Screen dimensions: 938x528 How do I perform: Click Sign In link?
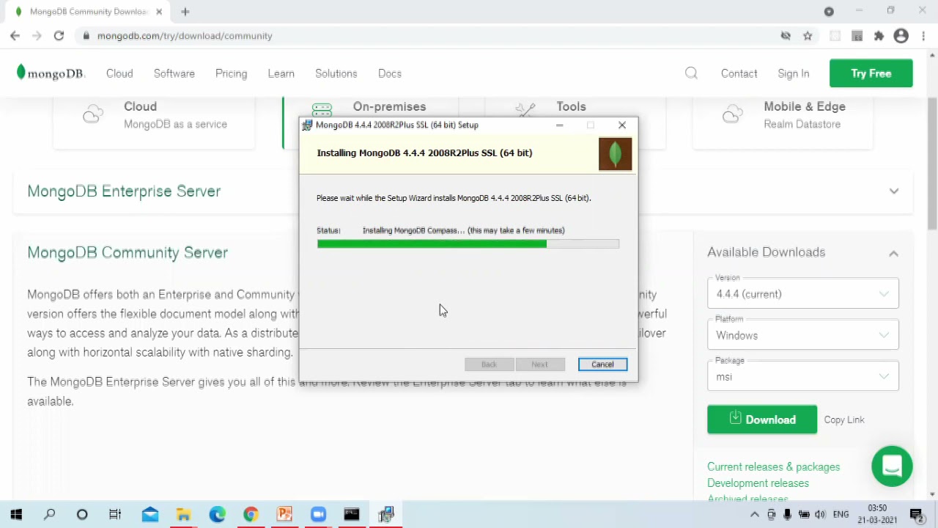794,73
